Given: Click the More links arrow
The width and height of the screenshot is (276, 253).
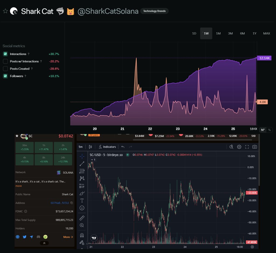Looking at the screenshot, I should [x=68, y=237].
